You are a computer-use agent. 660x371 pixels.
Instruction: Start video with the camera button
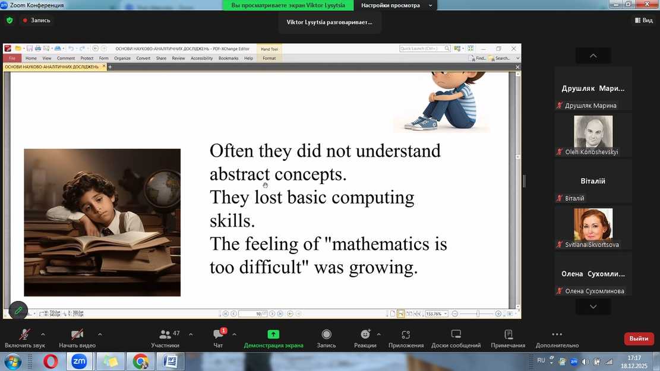[77, 335]
